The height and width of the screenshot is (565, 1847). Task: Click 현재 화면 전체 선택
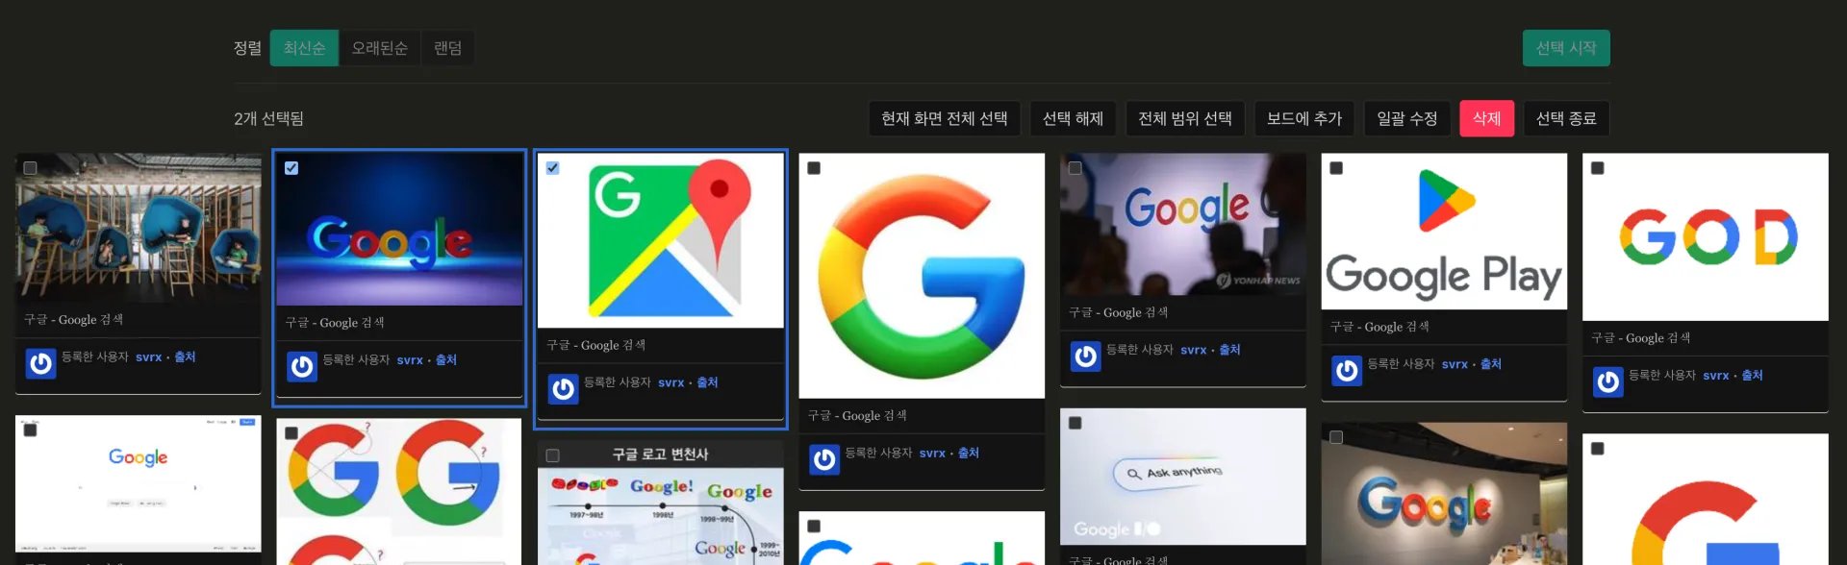(x=945, y=118)
